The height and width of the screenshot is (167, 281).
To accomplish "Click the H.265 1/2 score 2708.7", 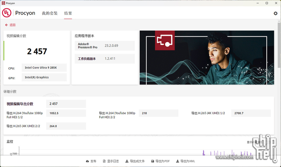I will (x=251, y=113).
